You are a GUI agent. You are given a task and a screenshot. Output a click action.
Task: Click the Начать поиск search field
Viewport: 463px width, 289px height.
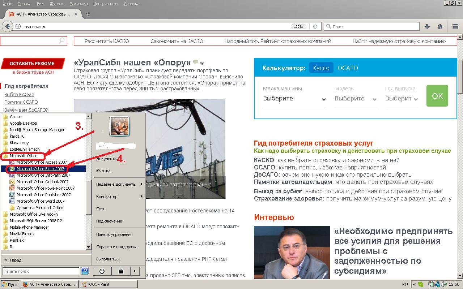(41, 271)
